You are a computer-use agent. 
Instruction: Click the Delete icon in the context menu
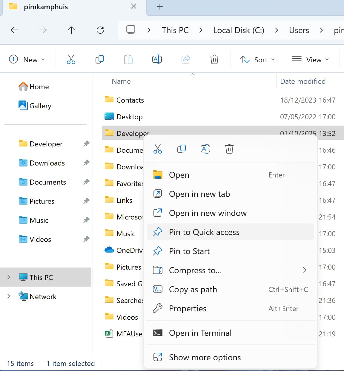(x=229, y=149)
